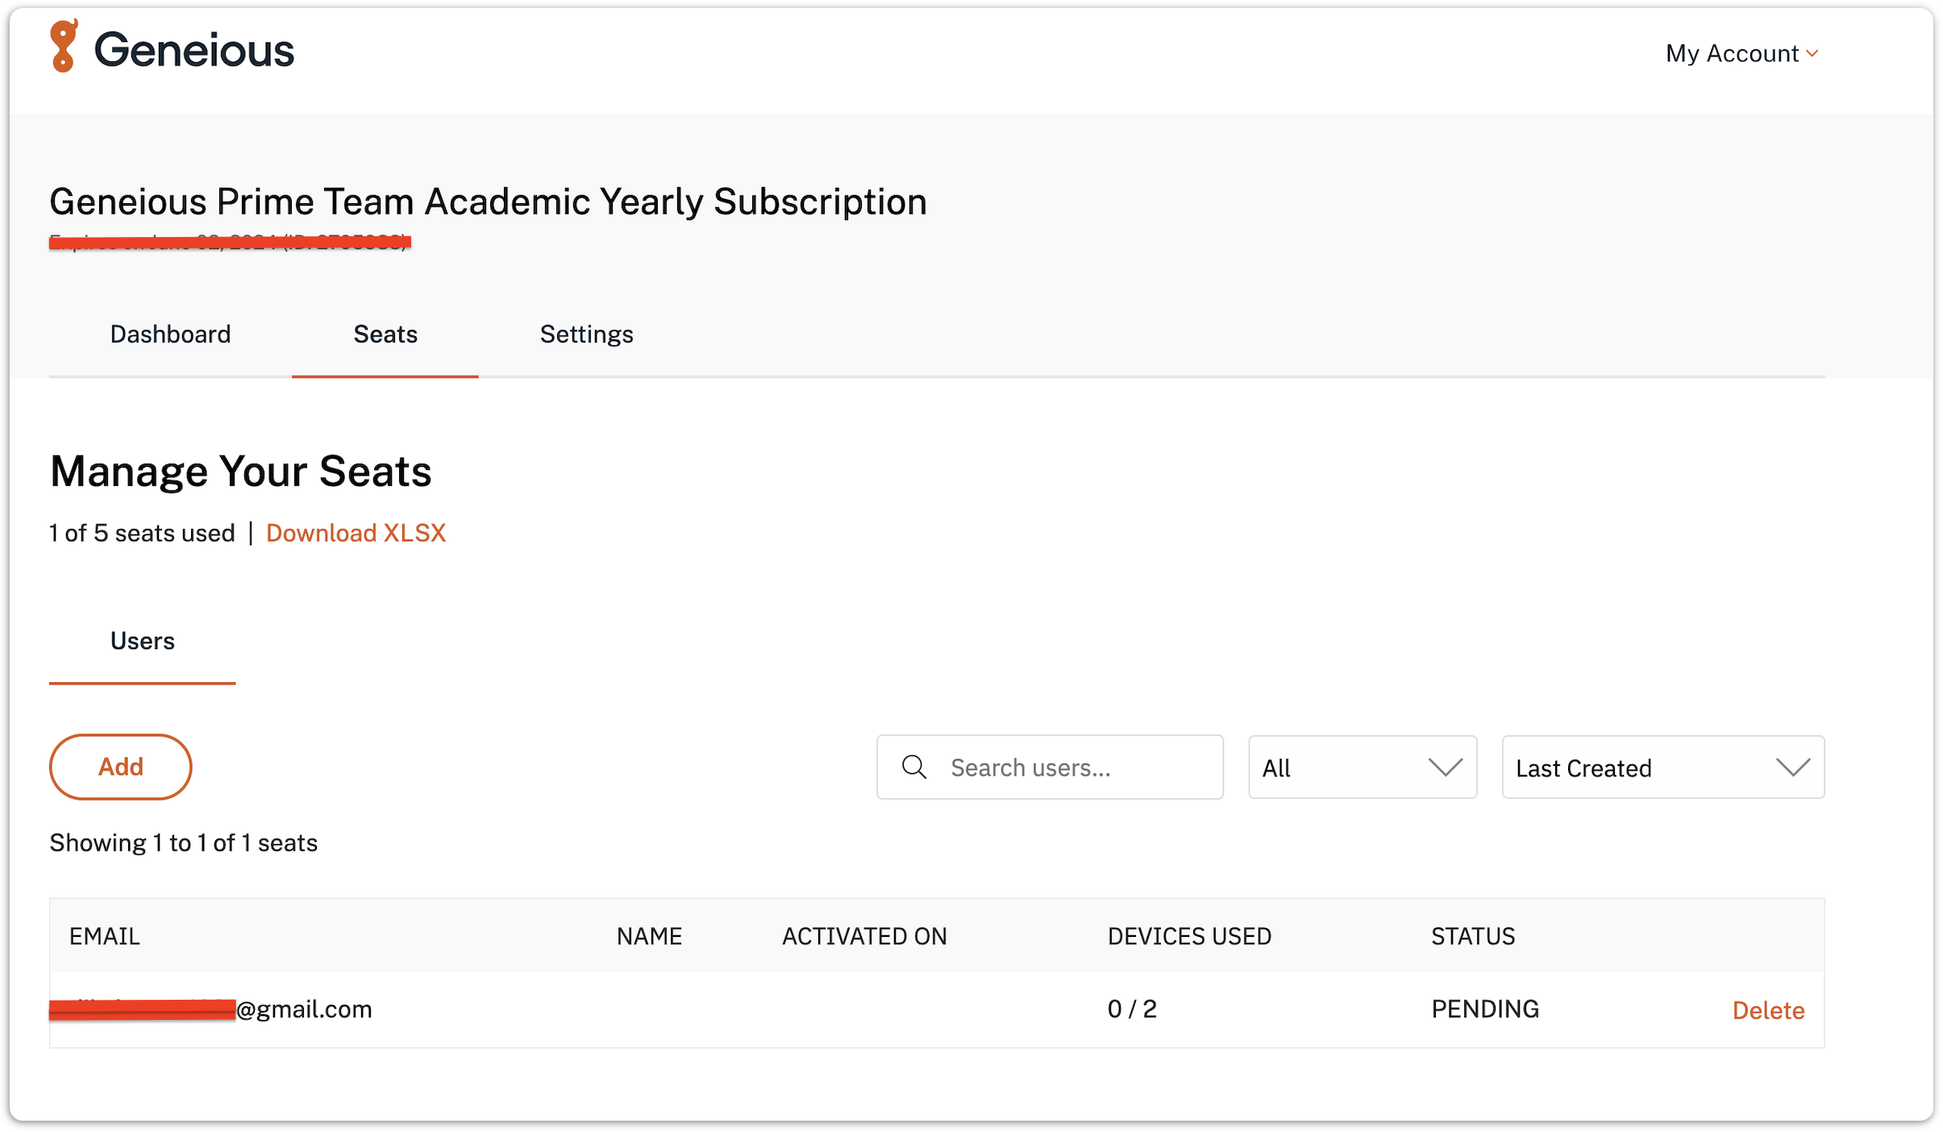Open the Settings tab
This screenshot has height=1132, width=1943.
(586, 334)
